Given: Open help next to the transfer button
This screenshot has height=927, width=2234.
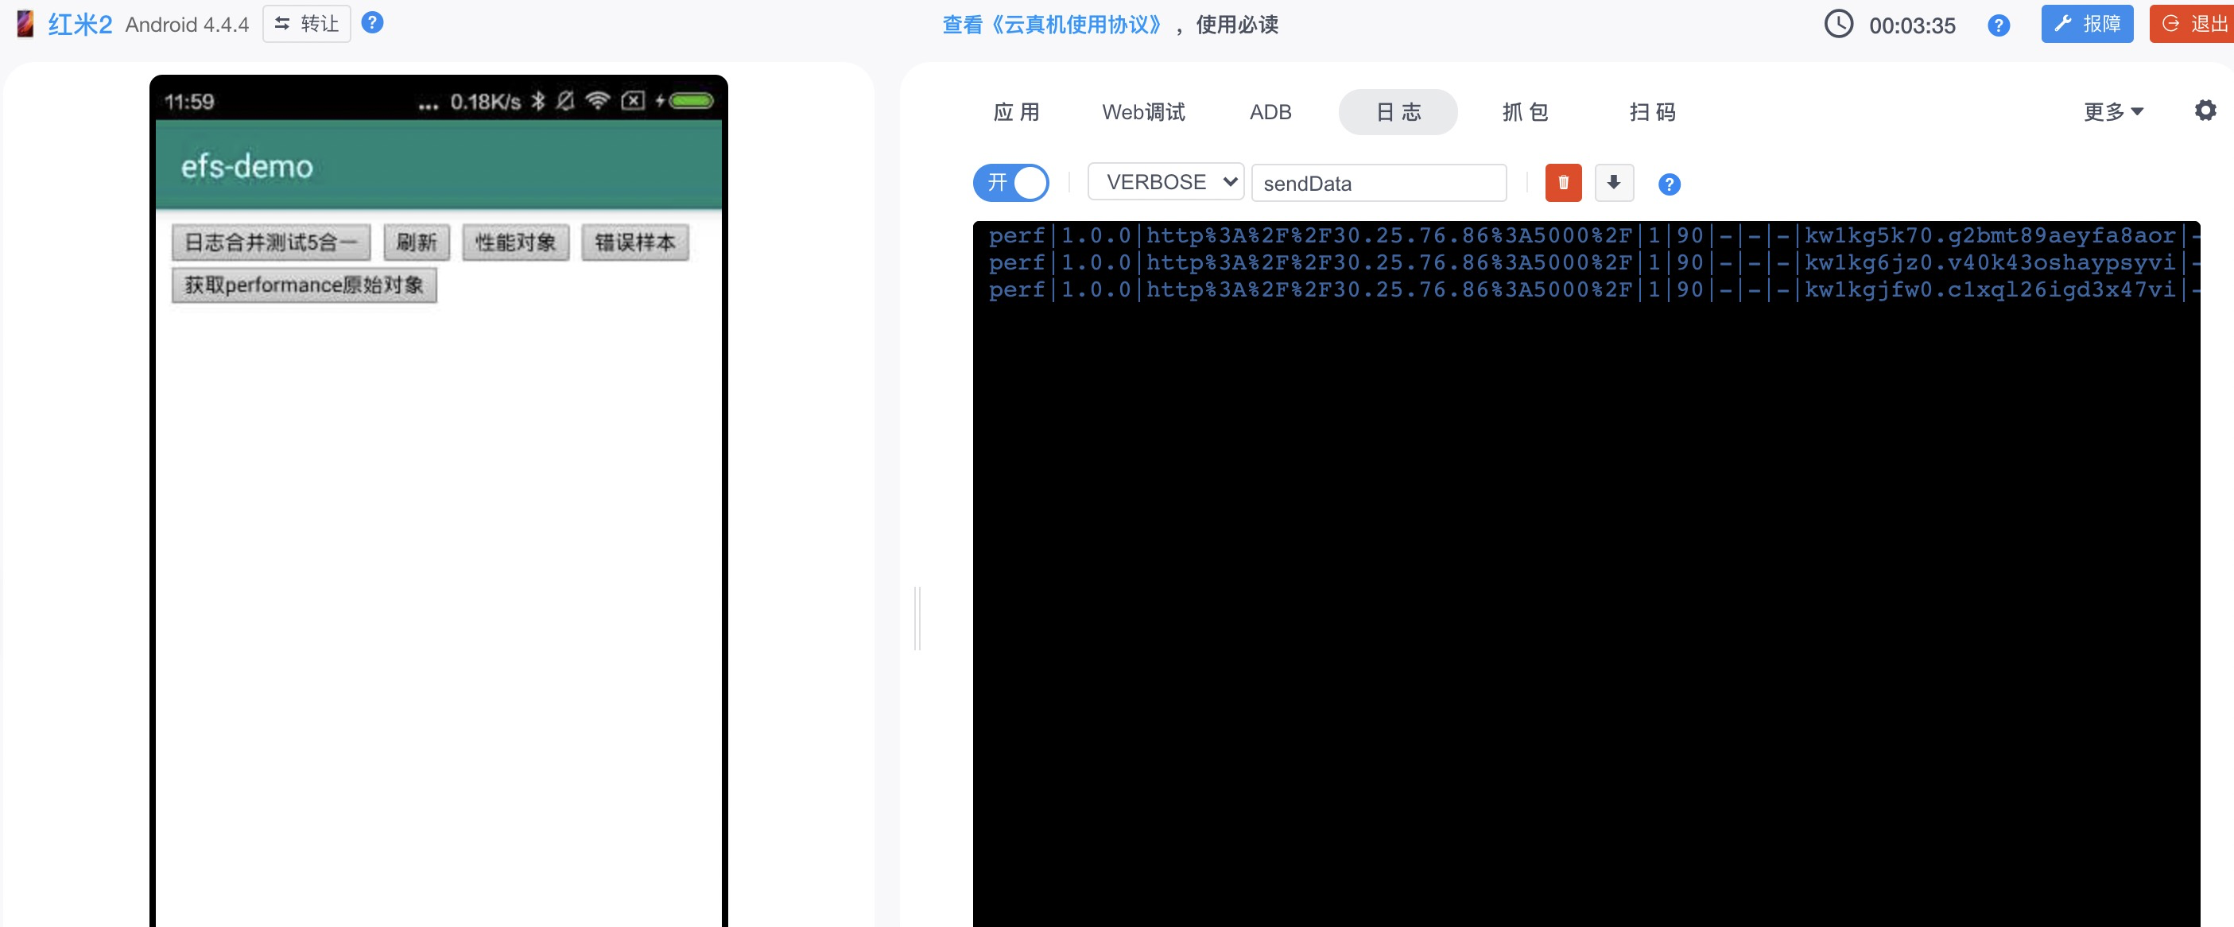Looking at the screenshot, I should 372,23.
